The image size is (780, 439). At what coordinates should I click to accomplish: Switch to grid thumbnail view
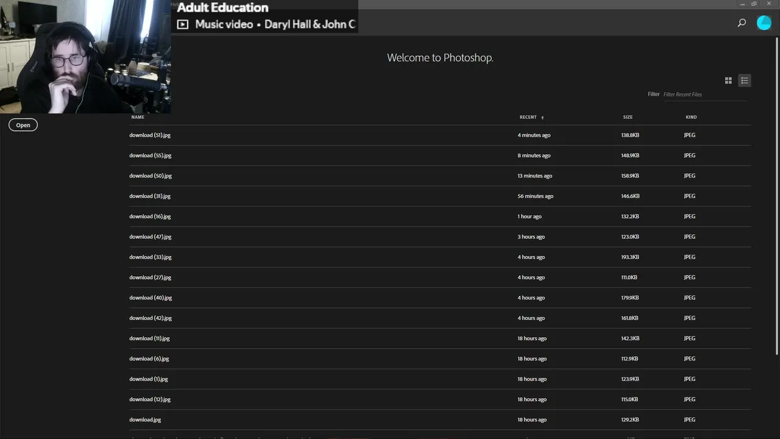coord(728,80)
